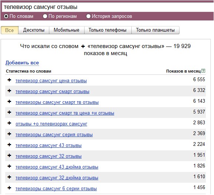The height and width of the screenshot is (195, 214).
Task: Click the impressions value '1 826'
Action: [x=199, y=166]
